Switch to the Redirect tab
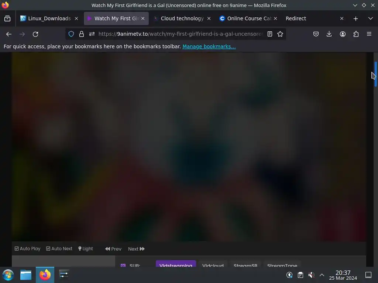378x283 pixels. 296,18
